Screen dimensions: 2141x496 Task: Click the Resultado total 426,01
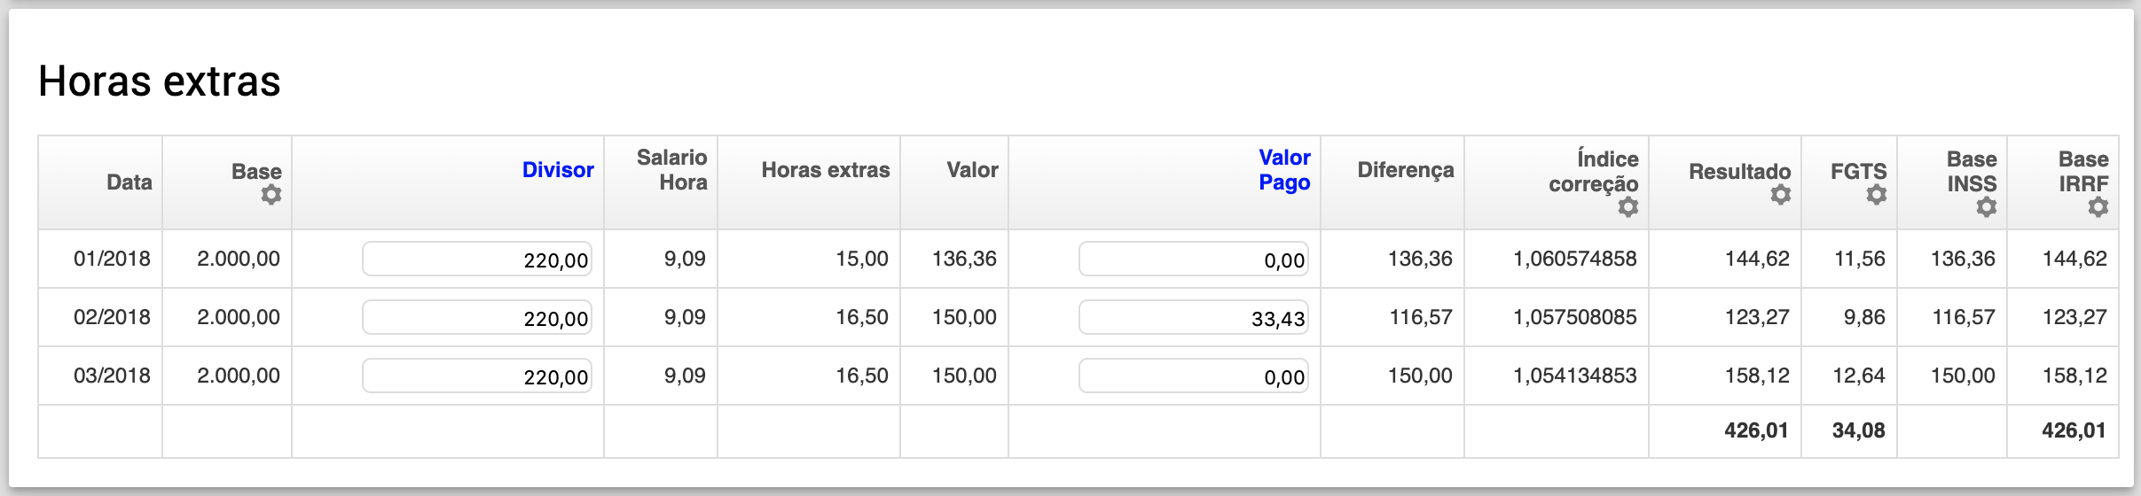click(x=1756, y=430)
